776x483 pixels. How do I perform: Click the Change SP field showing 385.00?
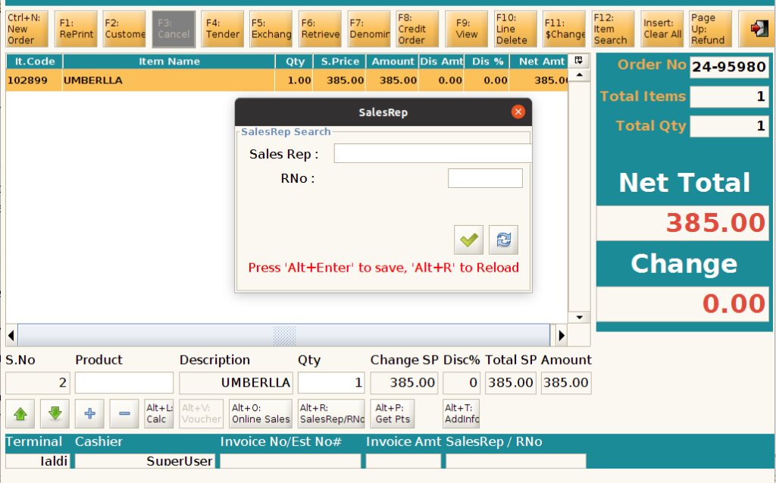(x=404, y=382)
